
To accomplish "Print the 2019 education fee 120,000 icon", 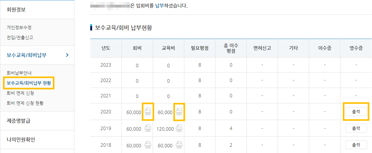I will (179, 128).
